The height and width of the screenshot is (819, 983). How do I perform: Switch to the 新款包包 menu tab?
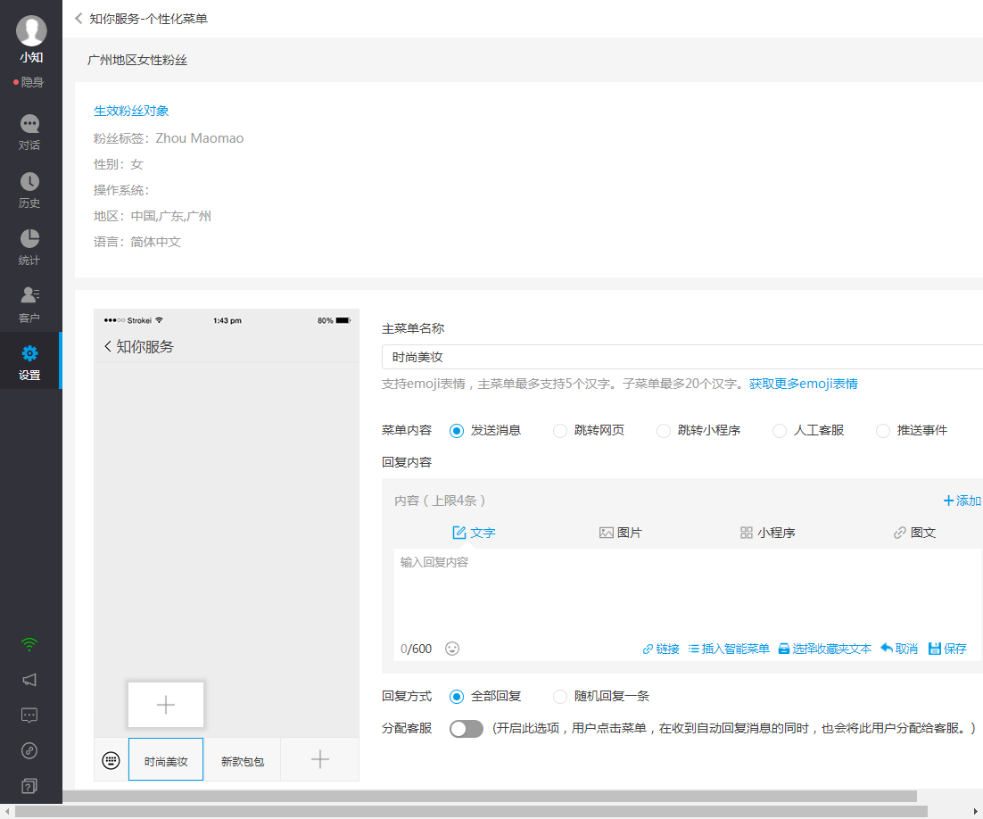point(243,759)
